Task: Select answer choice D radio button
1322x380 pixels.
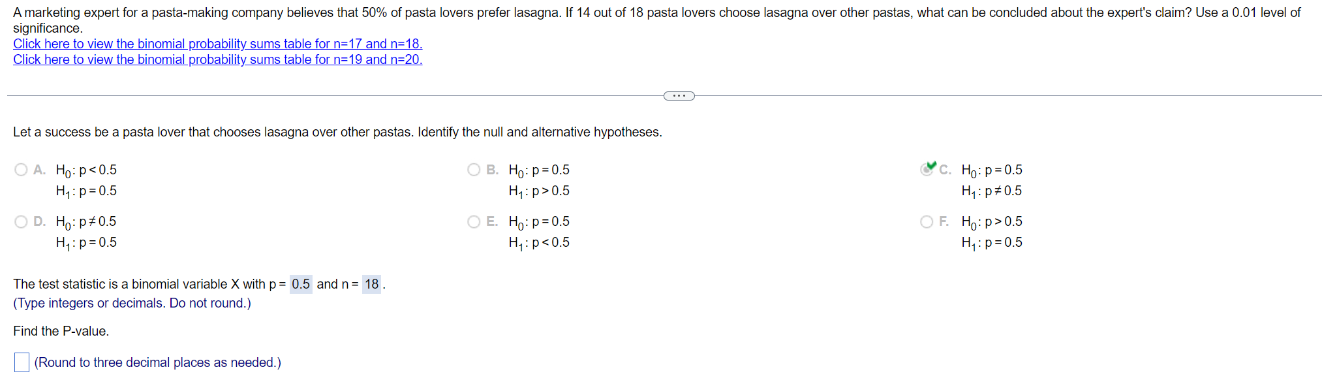Action: (20, 221)
